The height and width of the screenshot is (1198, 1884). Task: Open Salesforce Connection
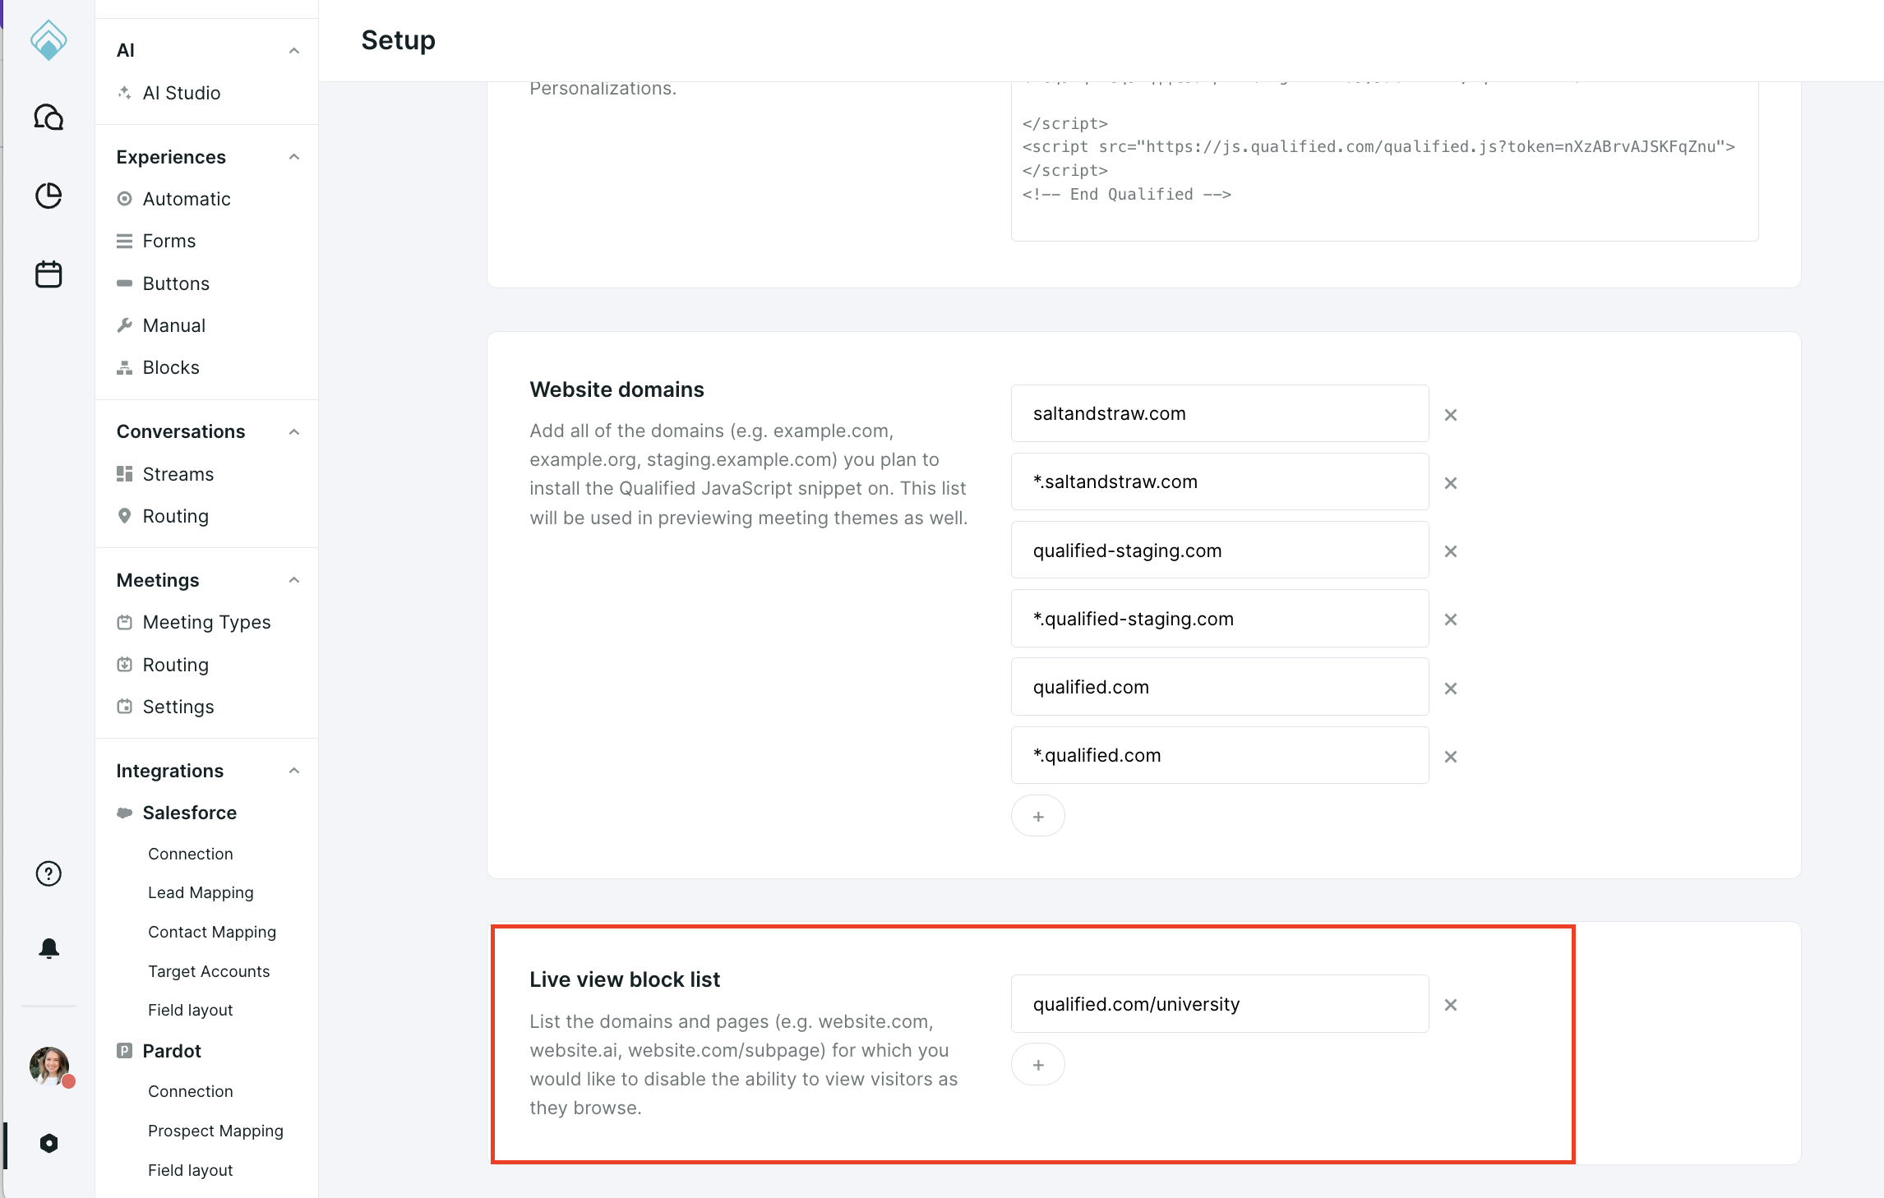[x=190, y=854]
